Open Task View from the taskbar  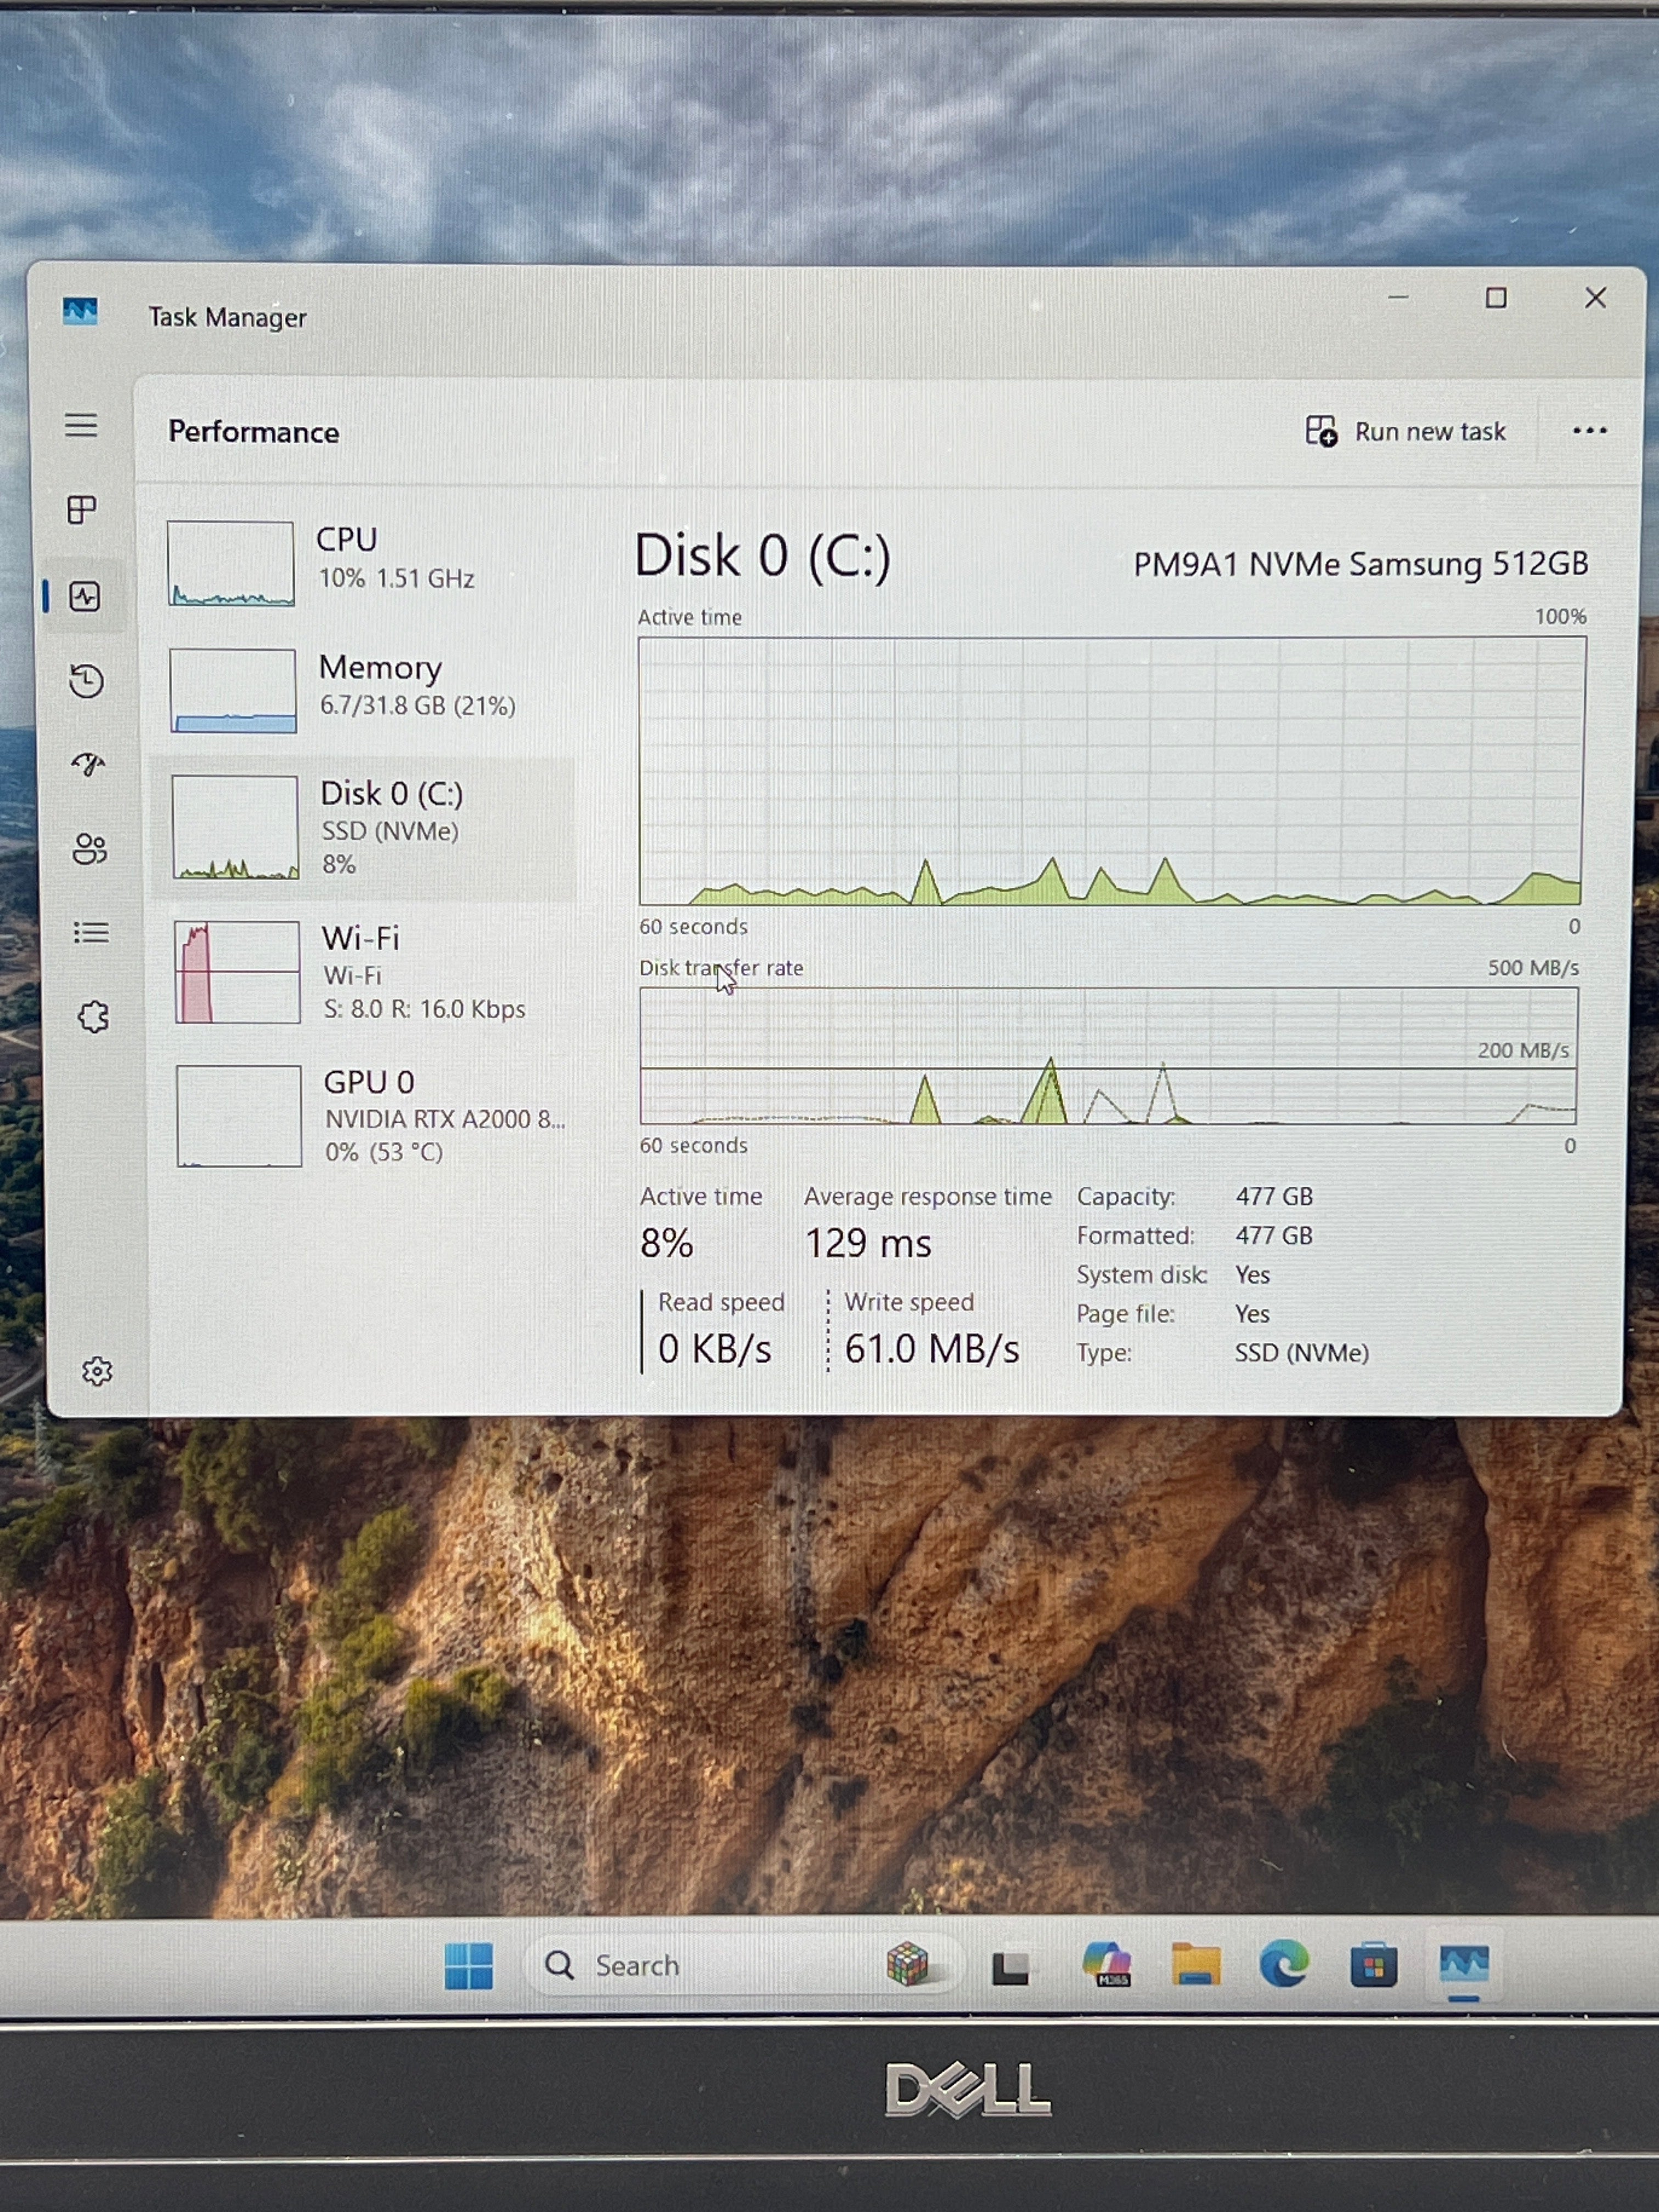tap(1010, 1967)
